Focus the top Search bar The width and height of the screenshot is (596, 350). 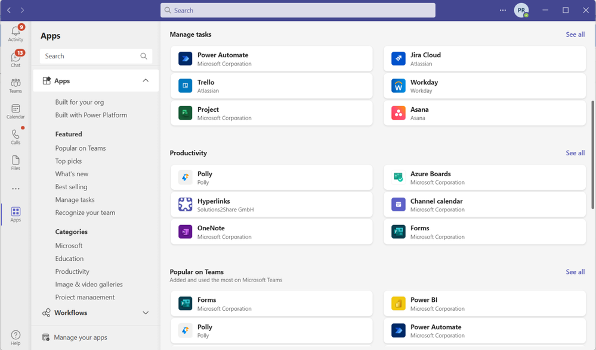[298, 10]
